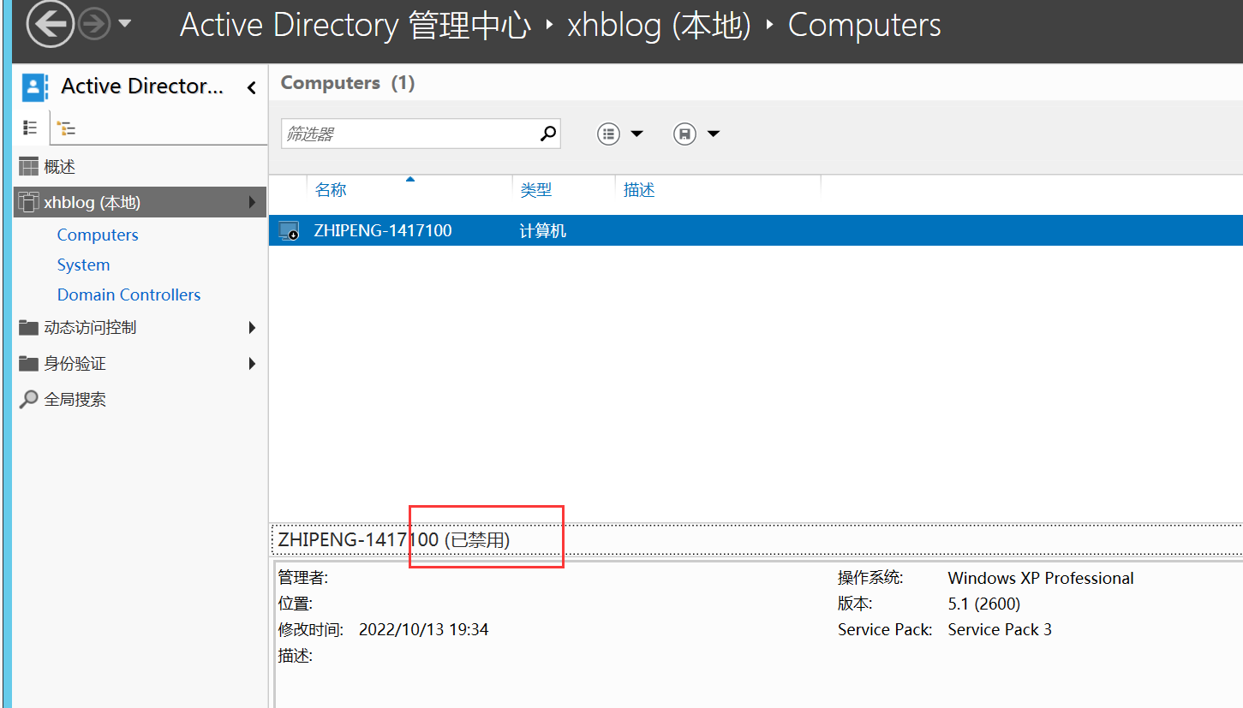Expand the 动态访问控制 tree node
The width and height of the screenshot is (1243, 708).
(251, 327)
